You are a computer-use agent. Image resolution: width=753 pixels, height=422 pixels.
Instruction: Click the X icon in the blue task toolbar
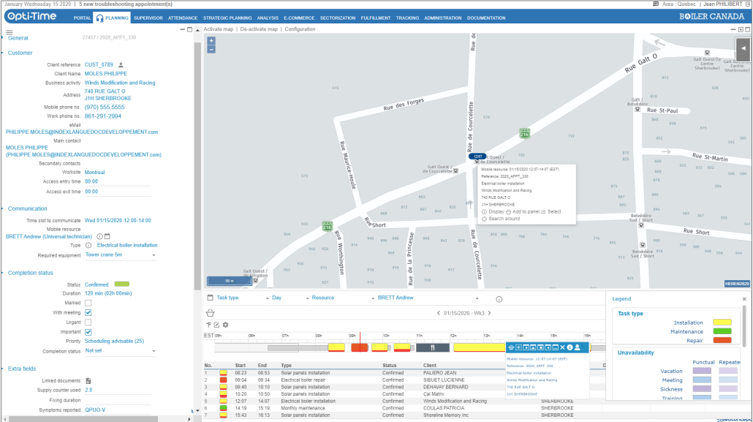pos(562,347)
